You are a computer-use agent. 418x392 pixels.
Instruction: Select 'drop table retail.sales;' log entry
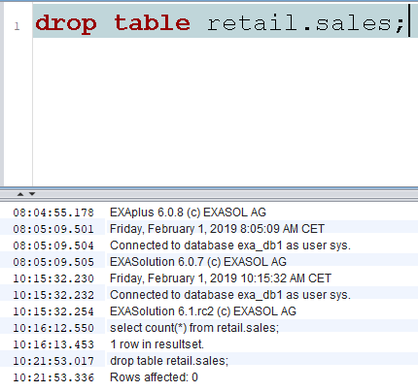(x=169, y=361)
